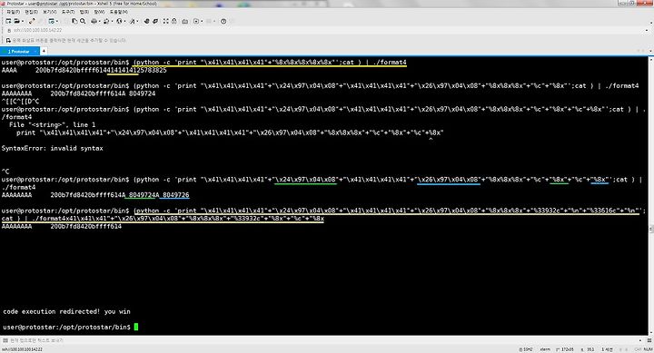This screenshot has width=654, height=353.
Task: Expand the Open Session dropdown arrow
Action: pos(22,21)
